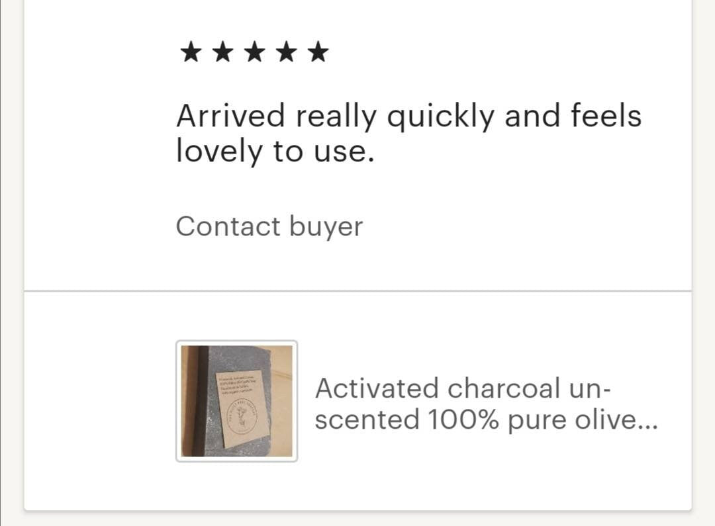Click the fifth and last rating star
The width and height of the screenshot is (715, 526).
(x=318, y=52)
